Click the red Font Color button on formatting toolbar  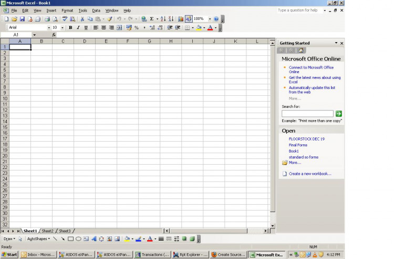pyautogui.click(x=210, y=27)
